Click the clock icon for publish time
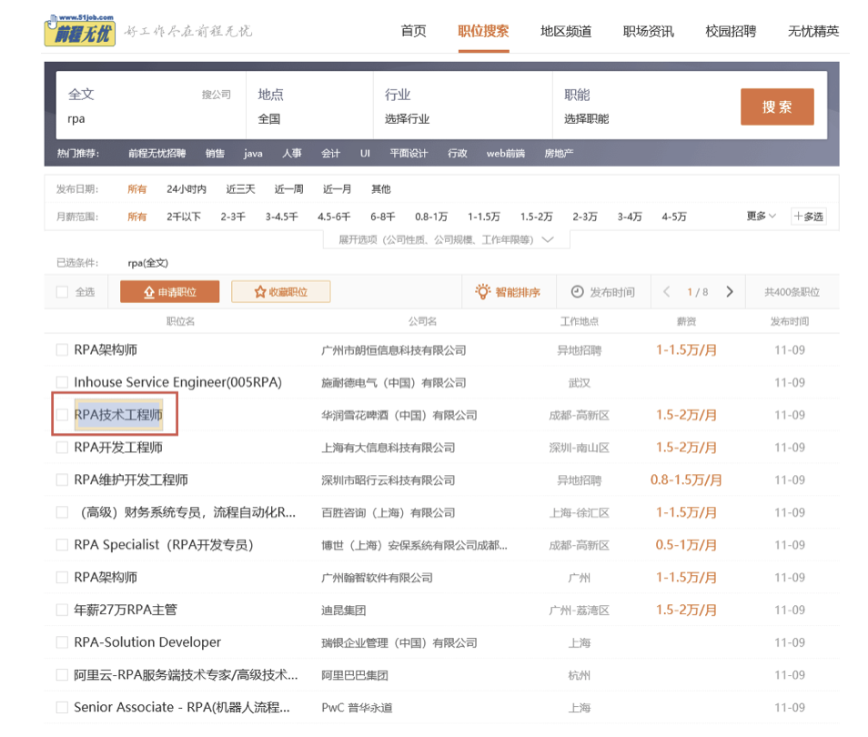The image size is (868, 737). pos(577,292)
